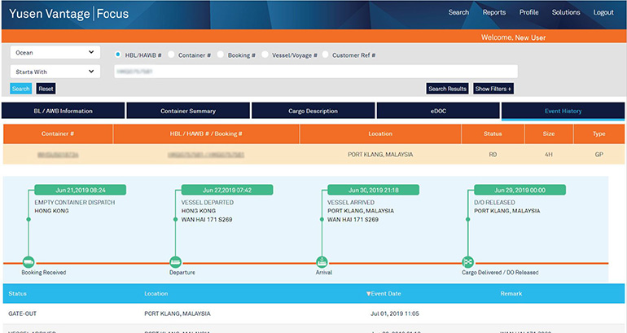This screenshot has width=627, height=333.
Task: Click the Event Date sort arrow
Action: coord(368,293)
